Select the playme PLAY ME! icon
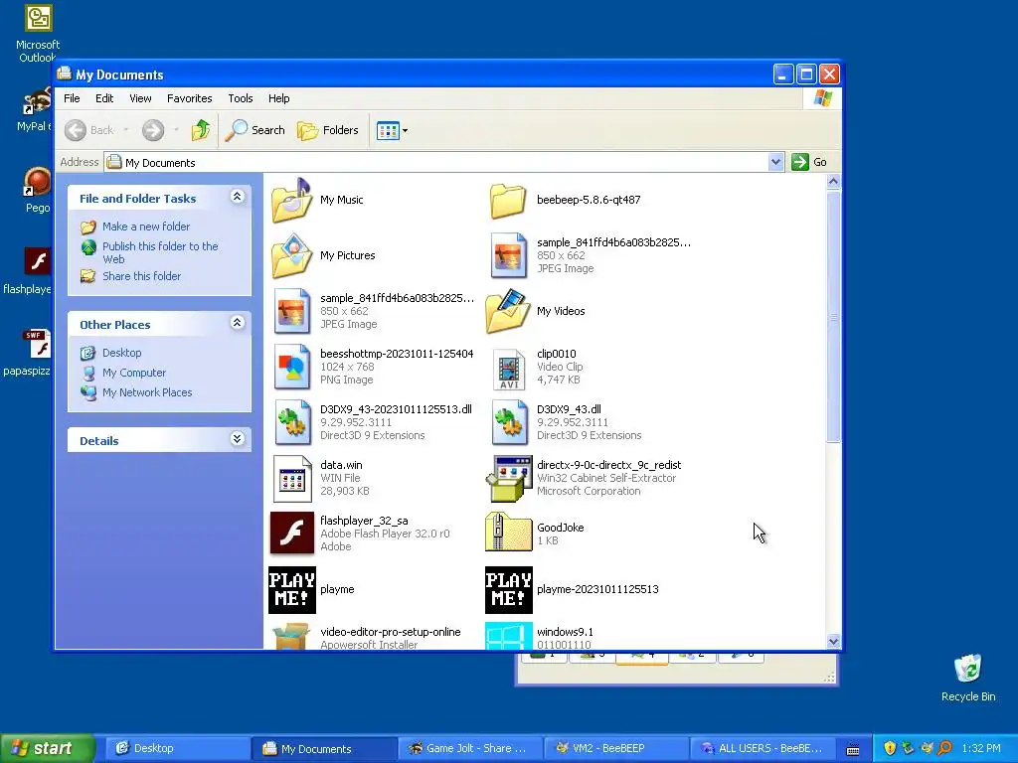 [x=291, y=590]
